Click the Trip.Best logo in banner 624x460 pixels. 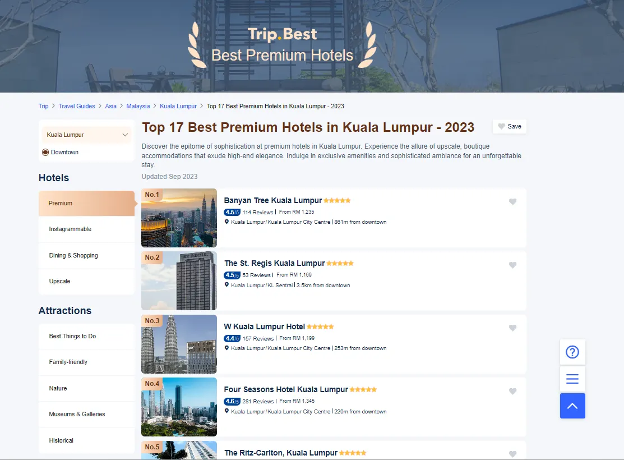tap(283, 34)
